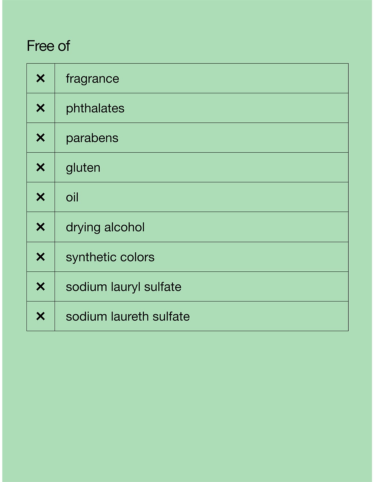
Task: Click the 'drying alcohol' label
Action: tap(105, 227)
